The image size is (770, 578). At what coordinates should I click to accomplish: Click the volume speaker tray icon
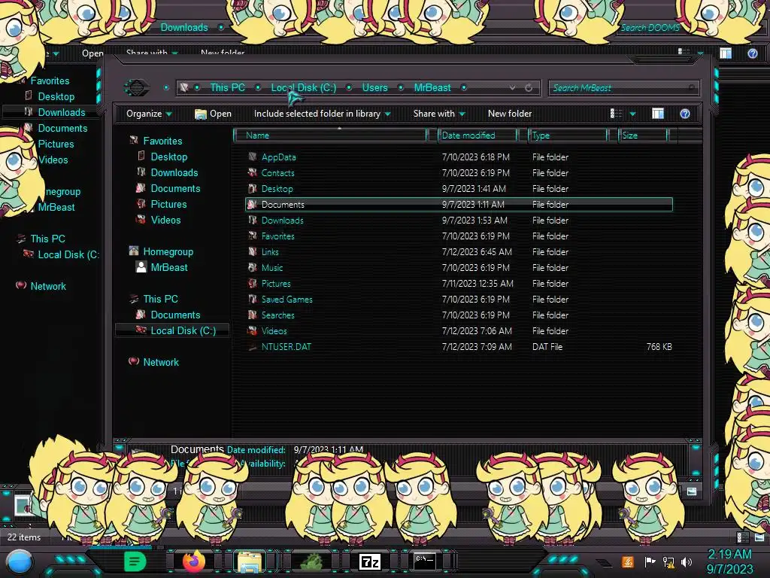(687, 561)
